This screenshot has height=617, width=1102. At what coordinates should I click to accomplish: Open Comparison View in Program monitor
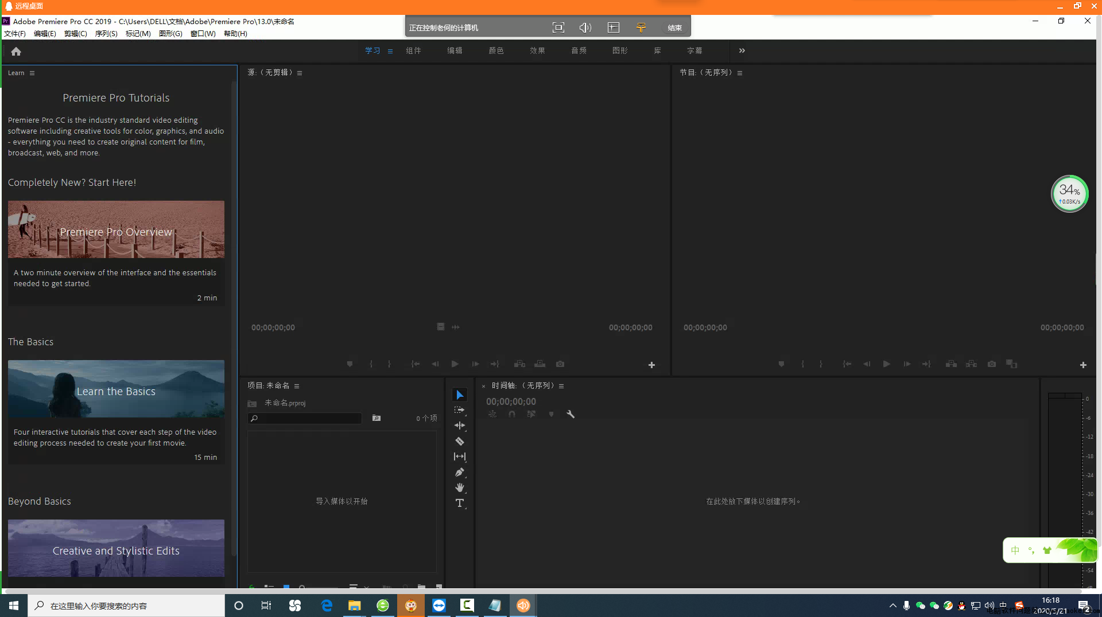(1011, 364)
